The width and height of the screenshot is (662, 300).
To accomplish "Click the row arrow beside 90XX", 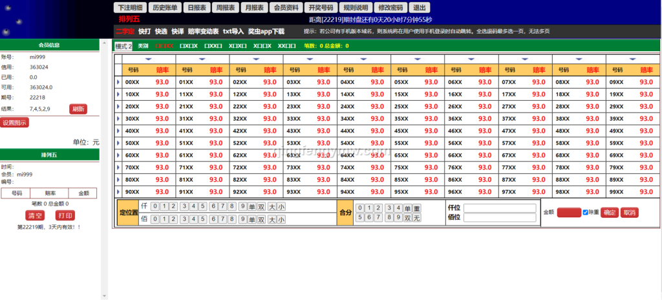I will 118,192.
